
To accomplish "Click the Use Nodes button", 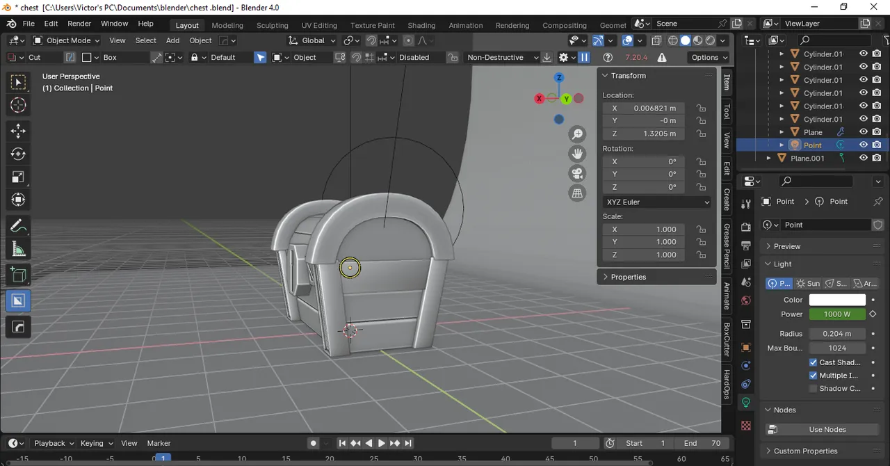I will (823, 430).
